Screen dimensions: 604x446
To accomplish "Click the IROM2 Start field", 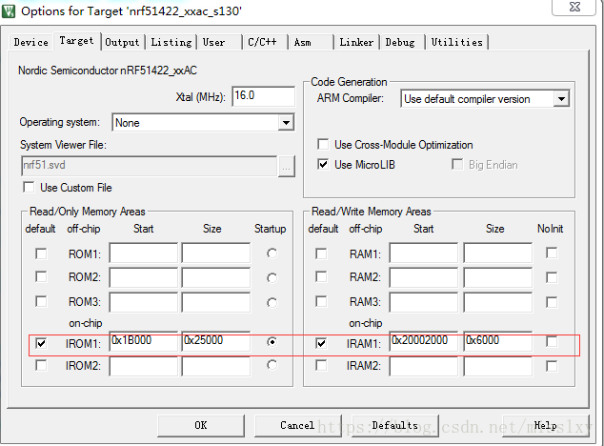I will point(143,366).
